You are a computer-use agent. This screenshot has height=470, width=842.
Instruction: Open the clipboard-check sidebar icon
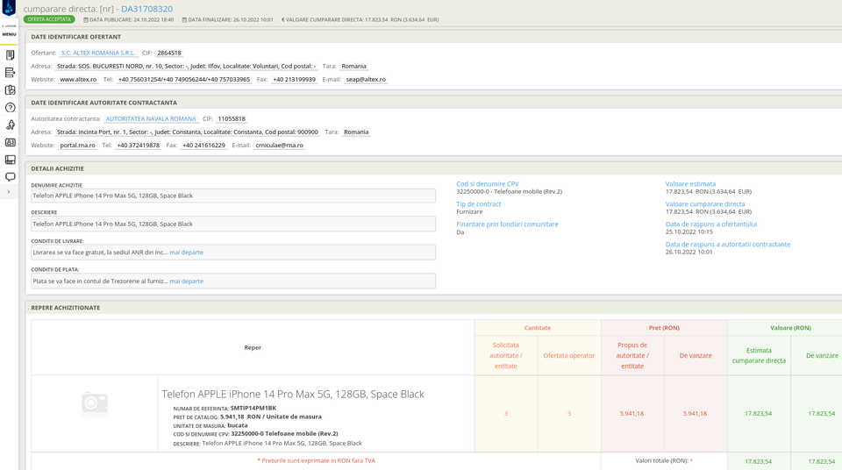coord(10,90)
